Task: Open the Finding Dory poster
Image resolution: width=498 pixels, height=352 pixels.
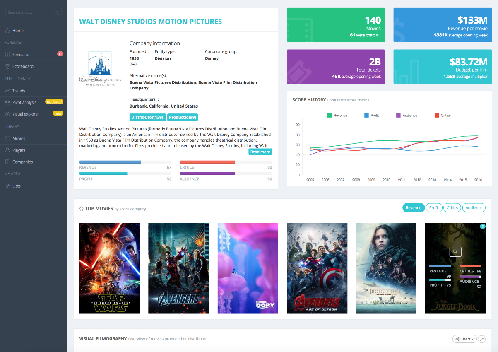Action: click(248, 268)
